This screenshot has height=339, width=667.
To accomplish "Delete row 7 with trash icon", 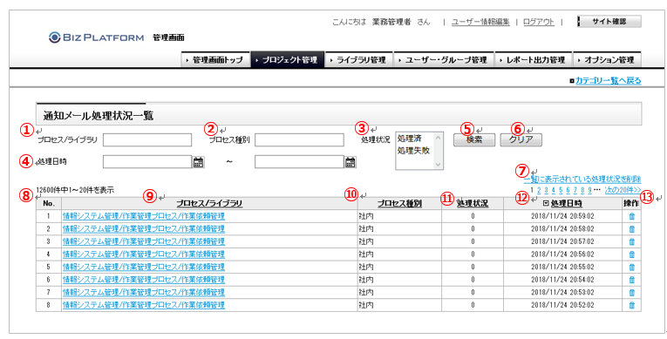I will (x=632, y=293).
